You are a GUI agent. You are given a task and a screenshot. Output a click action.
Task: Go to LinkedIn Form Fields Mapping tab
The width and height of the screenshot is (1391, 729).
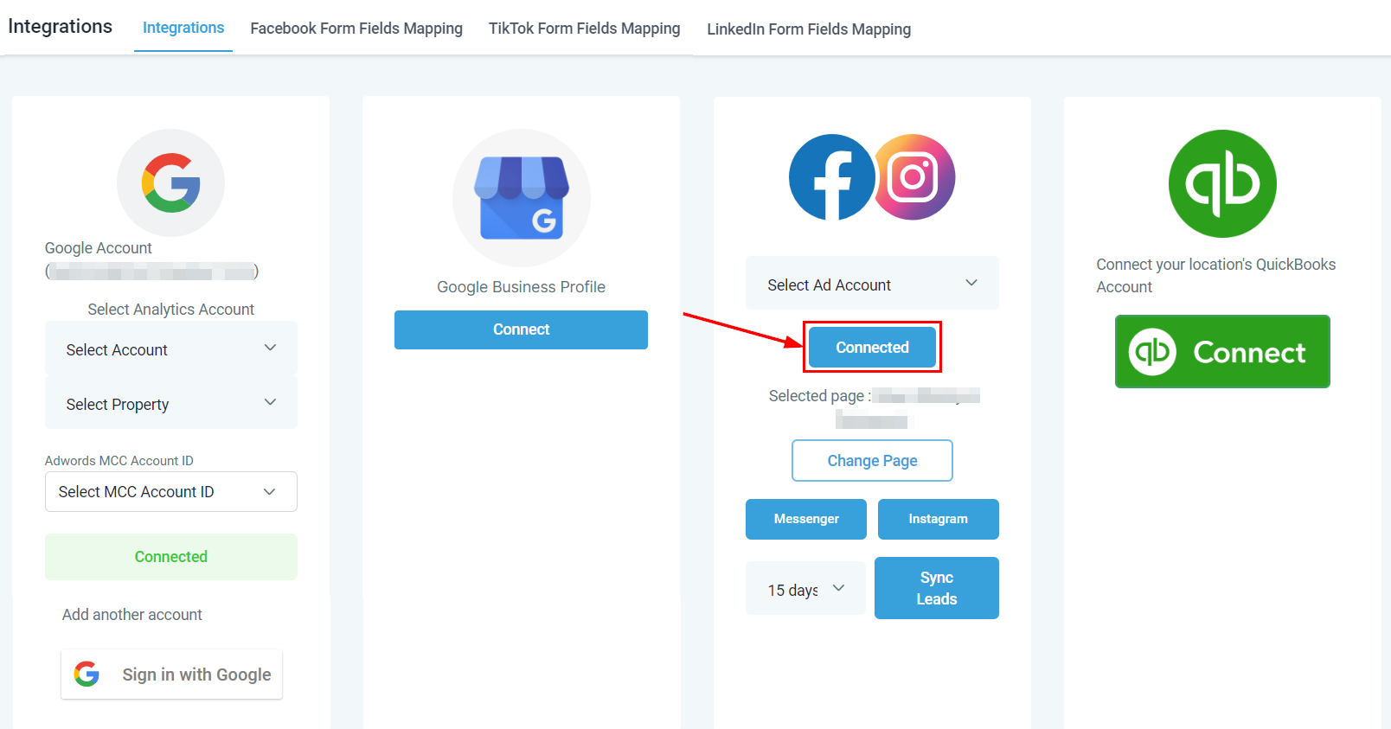click(x=809, y=29)
